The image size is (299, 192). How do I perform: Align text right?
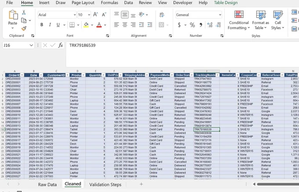(133, 25)
